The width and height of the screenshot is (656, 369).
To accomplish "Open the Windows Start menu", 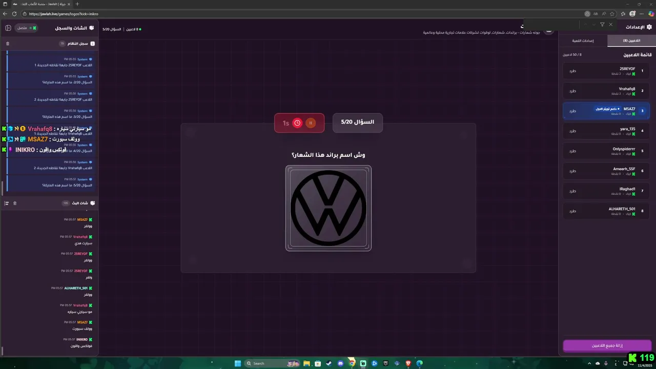I will 238,363.
